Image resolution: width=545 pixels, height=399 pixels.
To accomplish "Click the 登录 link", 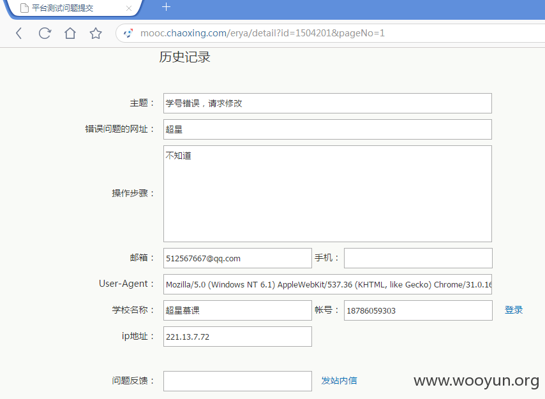I will click(514, 310).
